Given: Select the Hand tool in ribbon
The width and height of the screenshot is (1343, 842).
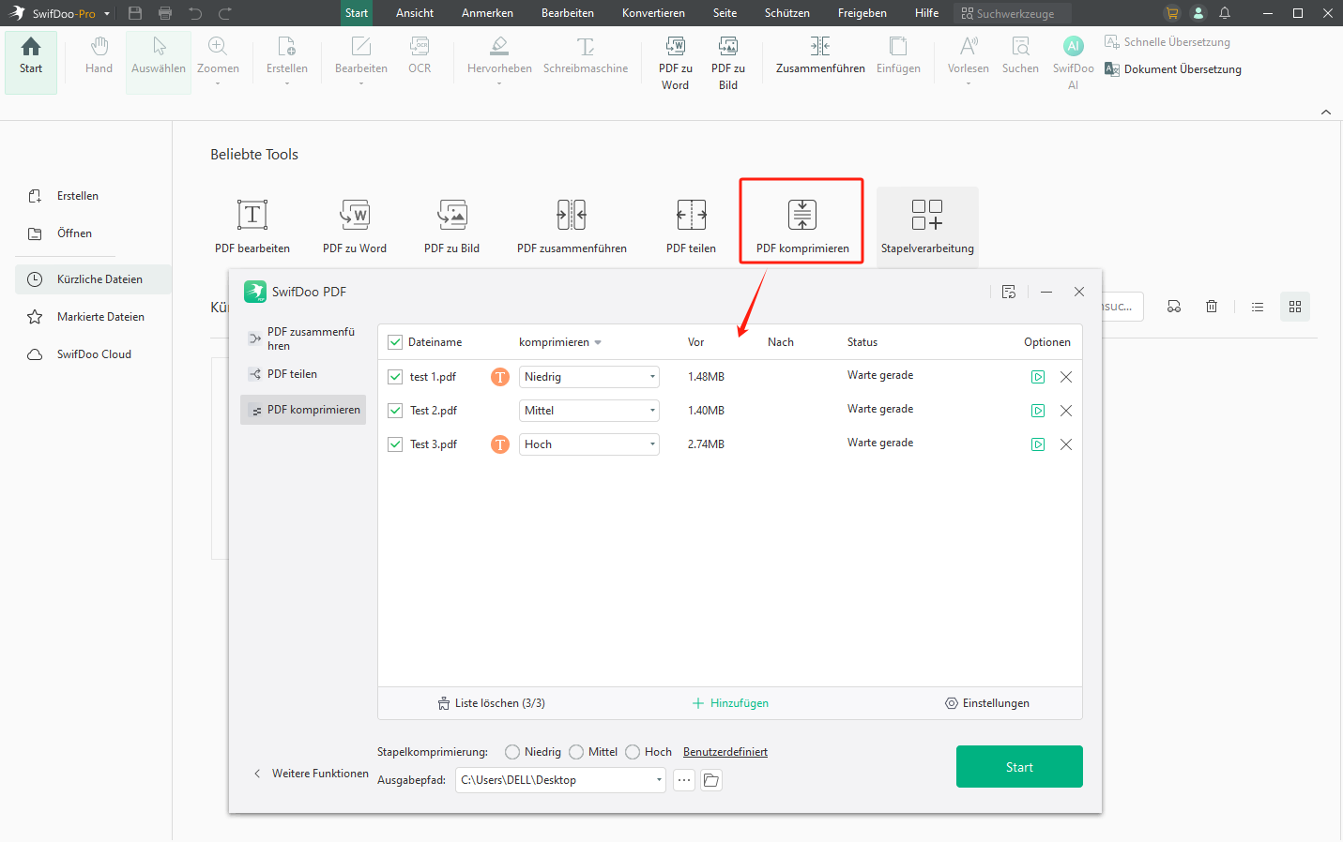Looking at the screenshot, I should (99, 56).
